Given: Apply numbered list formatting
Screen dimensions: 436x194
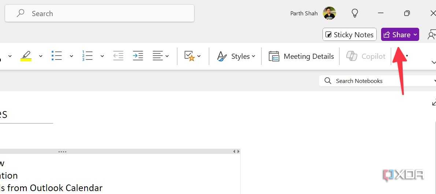Looking at the screenshot, I should (87, 56).
